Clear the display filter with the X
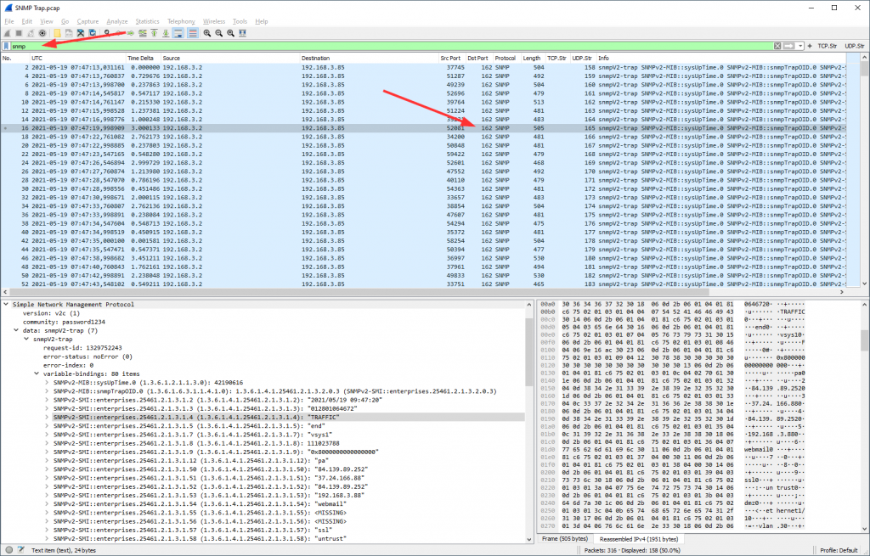The width and height of the screenshot is (870, 556). pos(777,46)
